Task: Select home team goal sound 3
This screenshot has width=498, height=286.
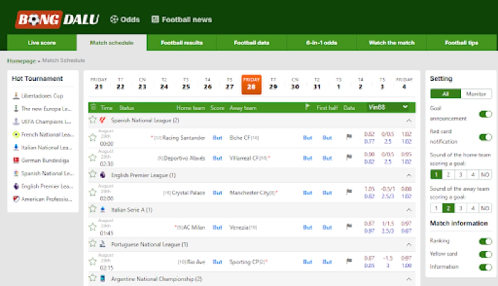Action: click(461, 174)
